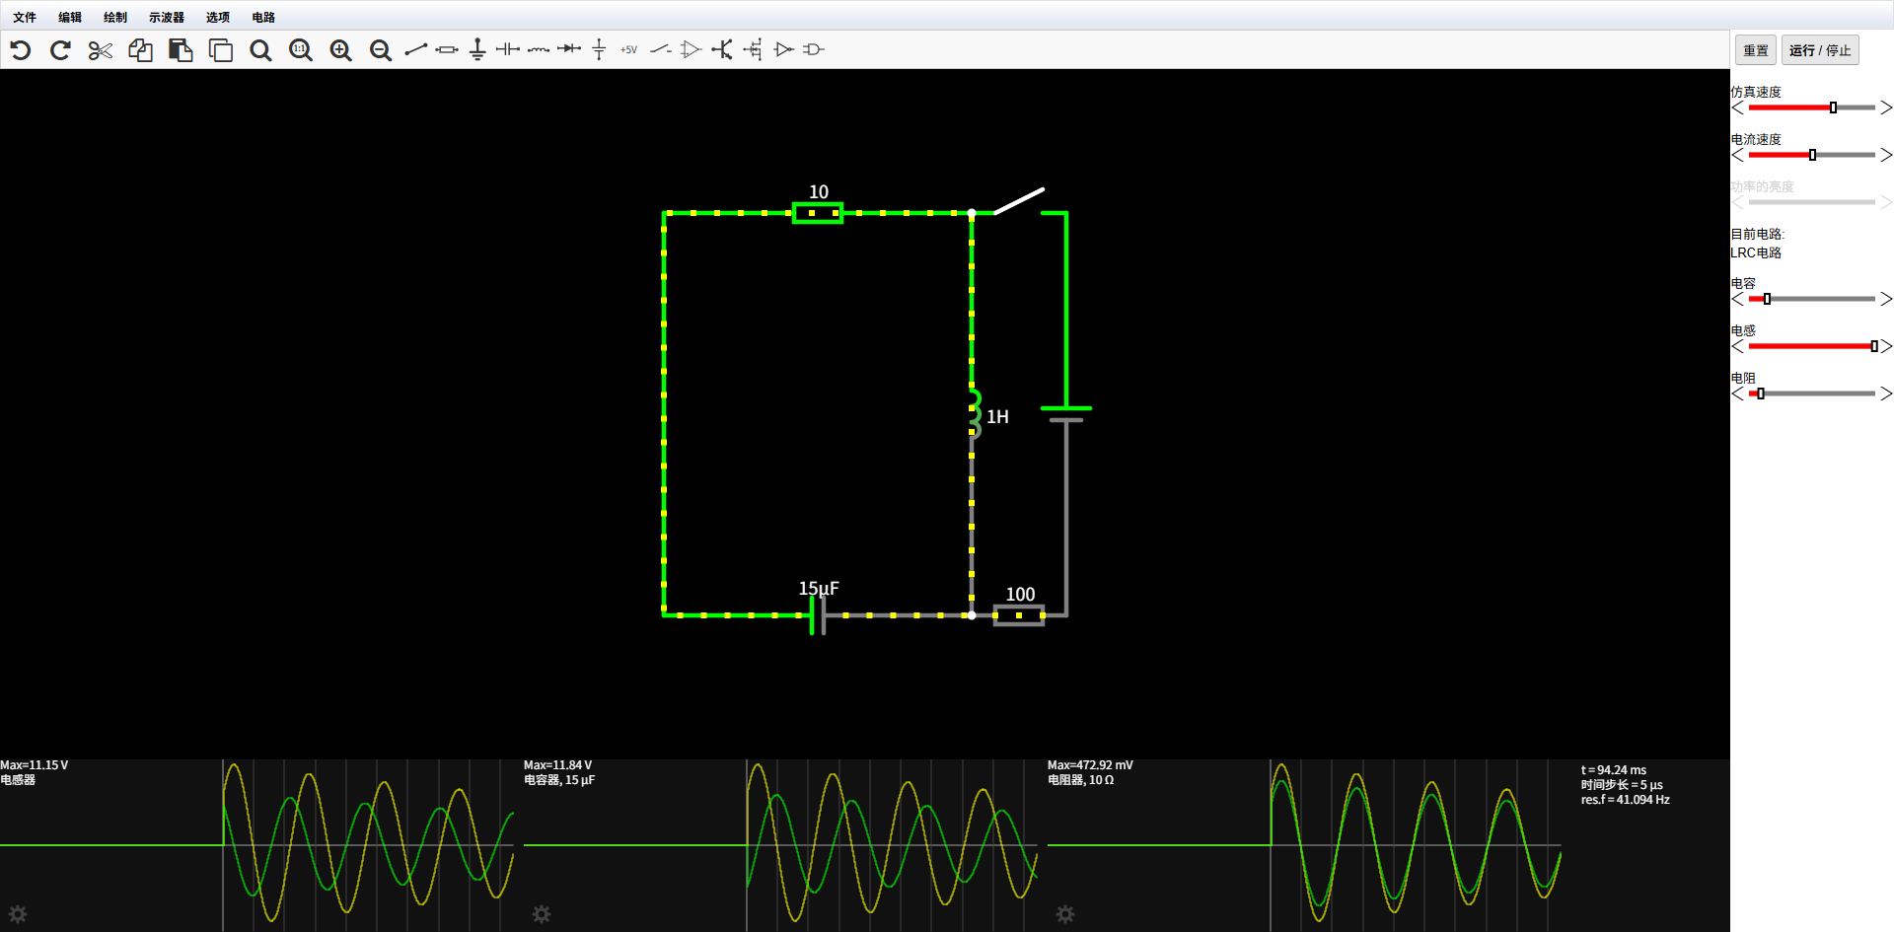
Task: Undo the last action
Action: [x=20, y=49]
